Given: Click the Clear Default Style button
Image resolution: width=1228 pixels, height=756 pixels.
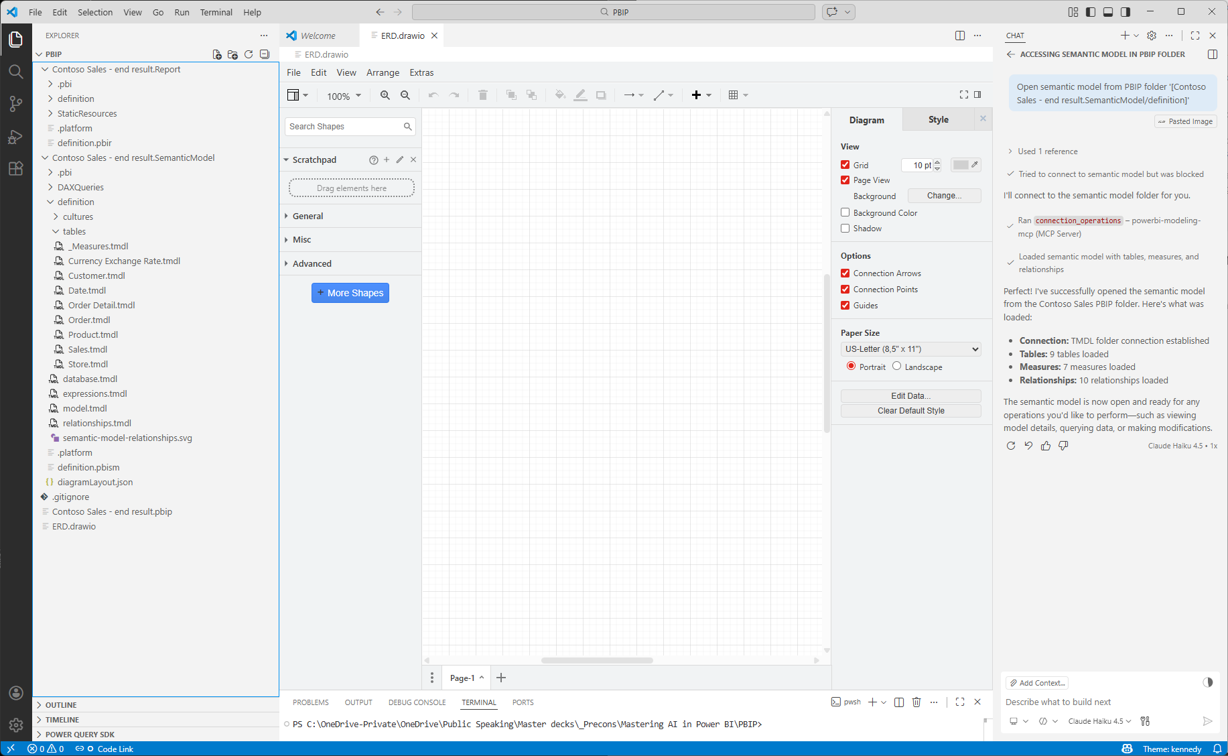Looking at the screenshot, I should click(x=910, y=411).
